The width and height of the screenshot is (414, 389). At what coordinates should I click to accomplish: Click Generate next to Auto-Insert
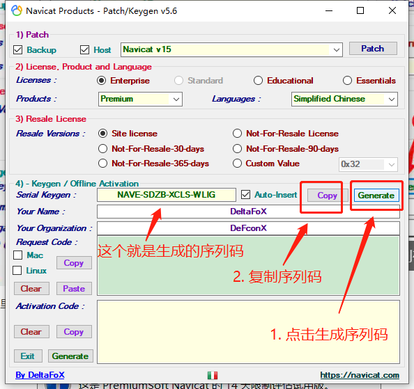coord(376,196)
